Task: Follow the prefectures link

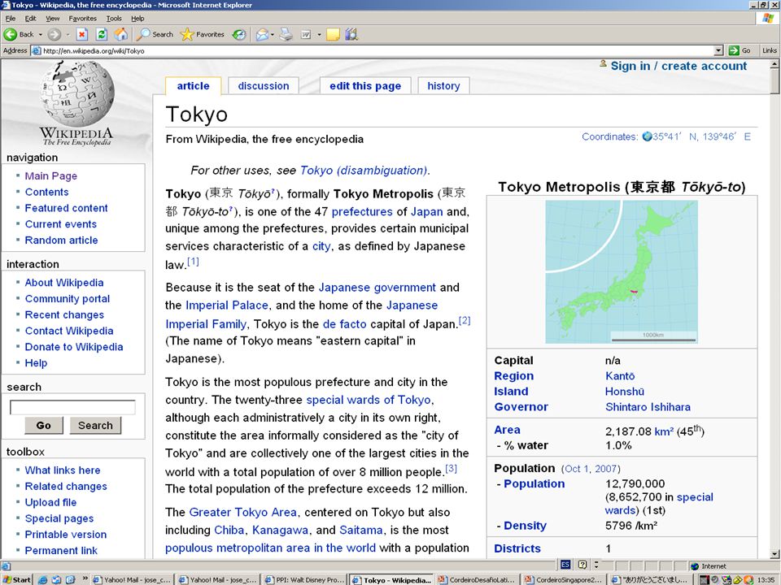Action: pyautogui.click(x=362, y=211)
